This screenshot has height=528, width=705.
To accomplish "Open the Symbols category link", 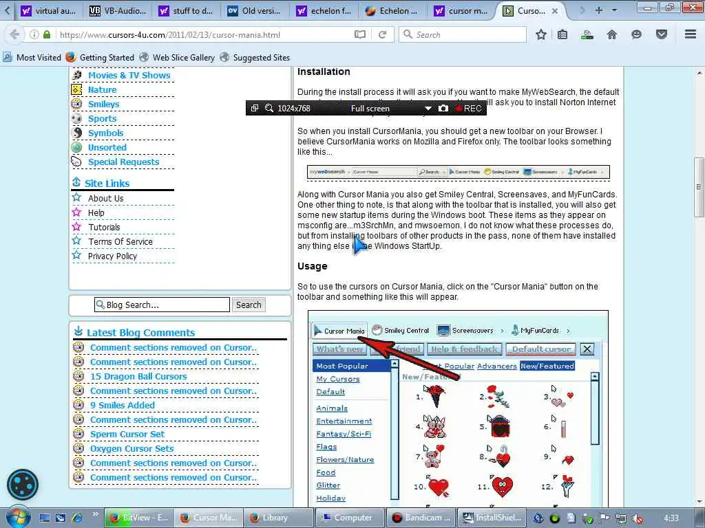I will 105,133.
